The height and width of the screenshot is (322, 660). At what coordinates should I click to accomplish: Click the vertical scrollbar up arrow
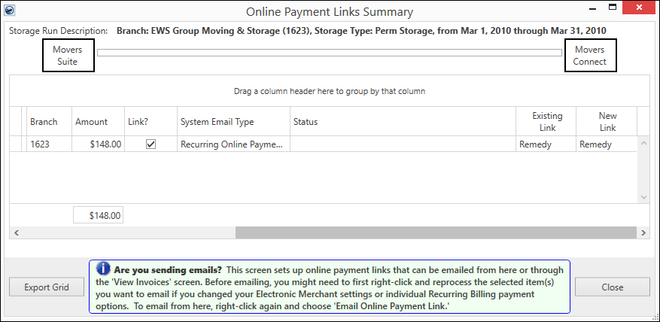(643, 143)
